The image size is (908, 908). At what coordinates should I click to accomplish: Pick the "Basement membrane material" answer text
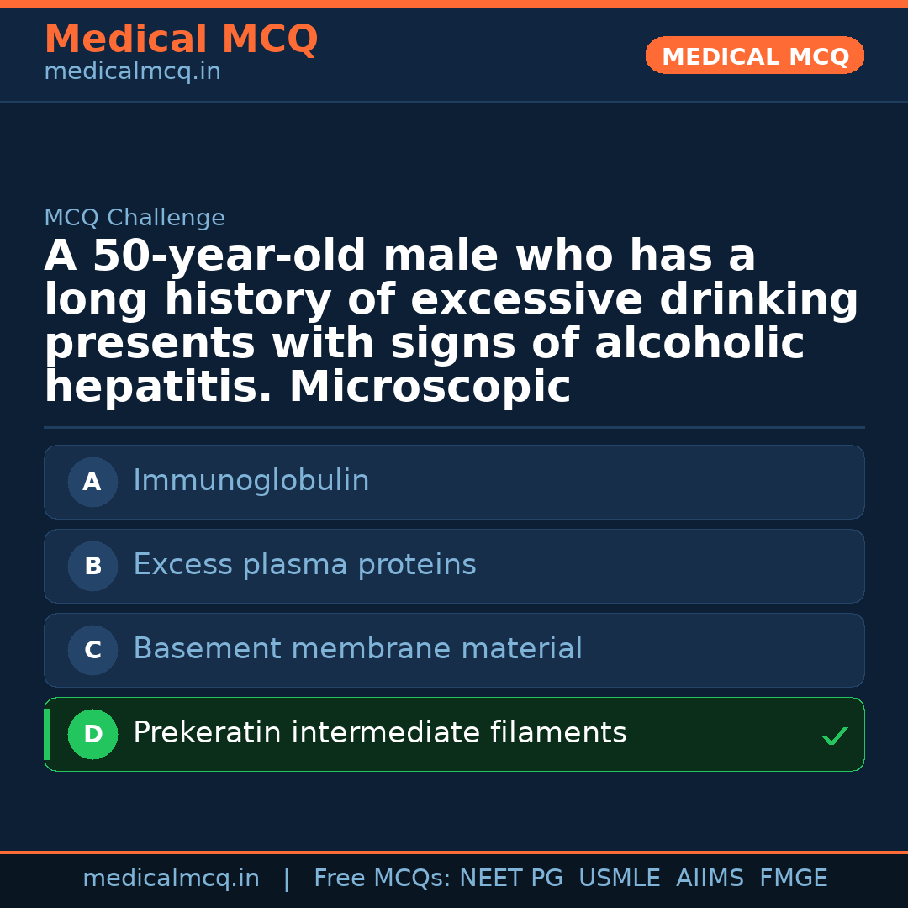click(x=357, y=649)
